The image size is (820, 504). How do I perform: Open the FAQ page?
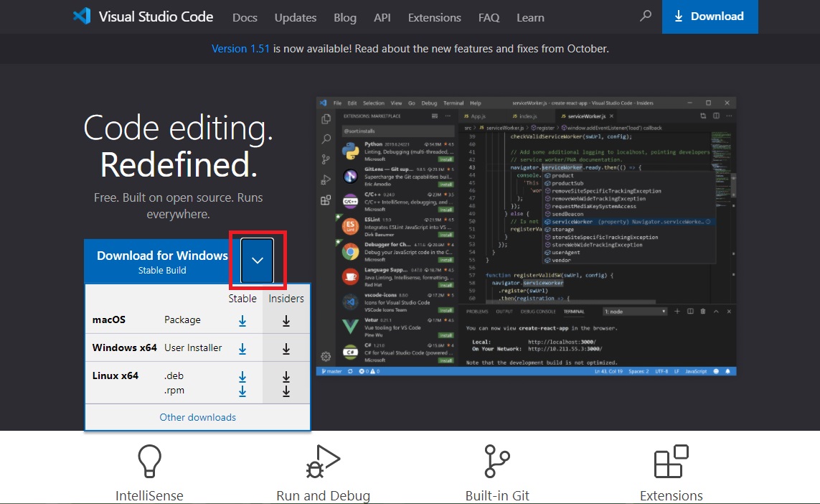pyautogui.click(x=489, y=17)
